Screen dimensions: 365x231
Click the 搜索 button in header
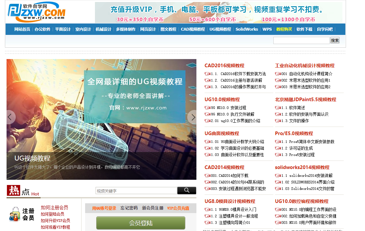[x=335, y=40]
